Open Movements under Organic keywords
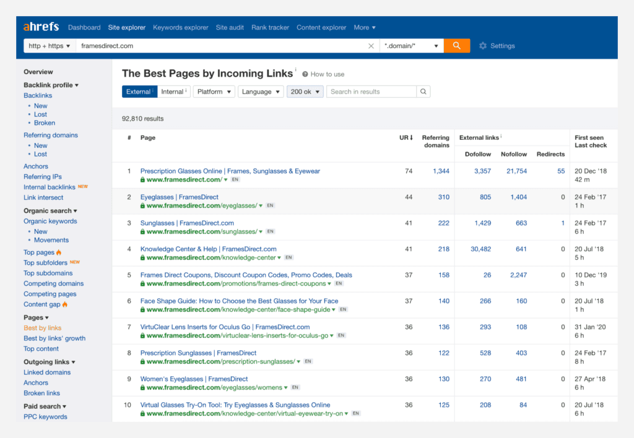 [51, 240]
